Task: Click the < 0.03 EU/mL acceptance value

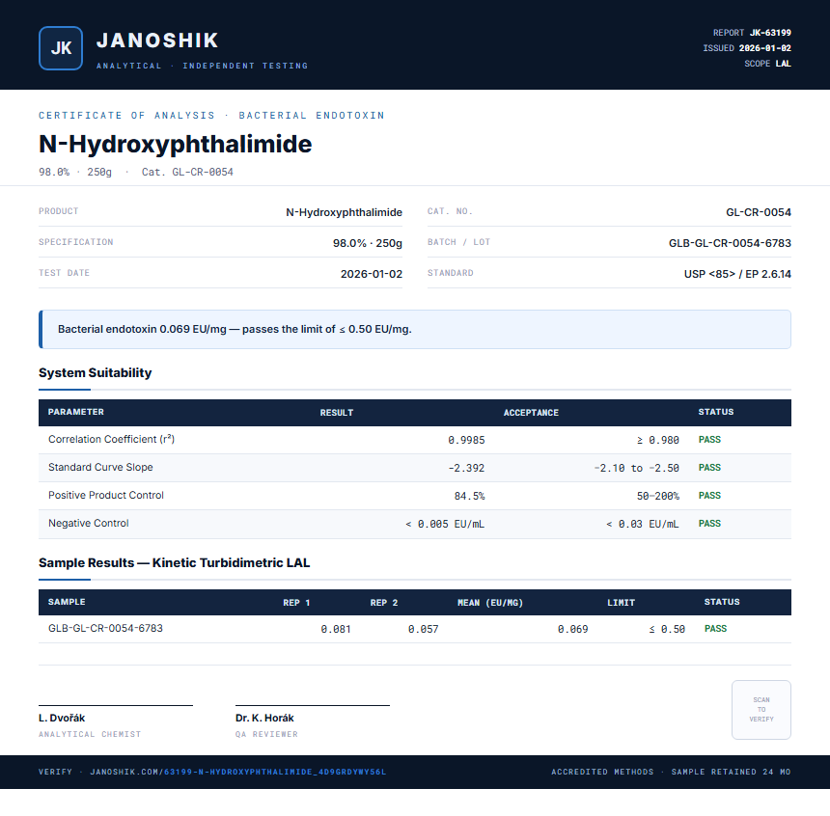Action: pyautogui.click(x=642, y=524)
